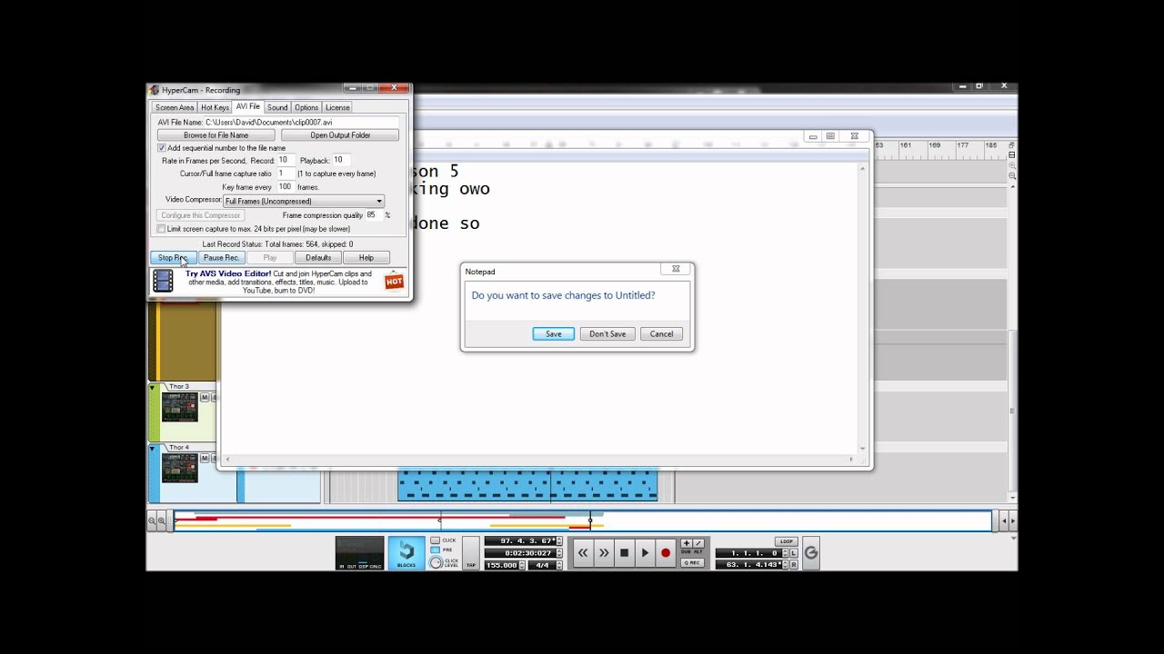Toggle the Pre-count button
The height and width of the screenshot is (654, 1164).
(x=435, y=550)
